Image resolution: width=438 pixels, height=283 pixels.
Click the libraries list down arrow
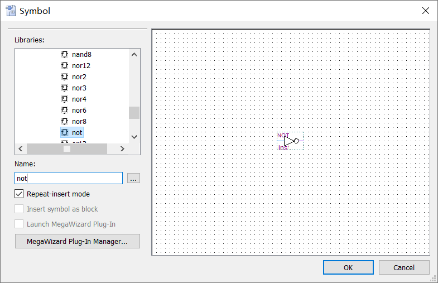tap(134, 137)
